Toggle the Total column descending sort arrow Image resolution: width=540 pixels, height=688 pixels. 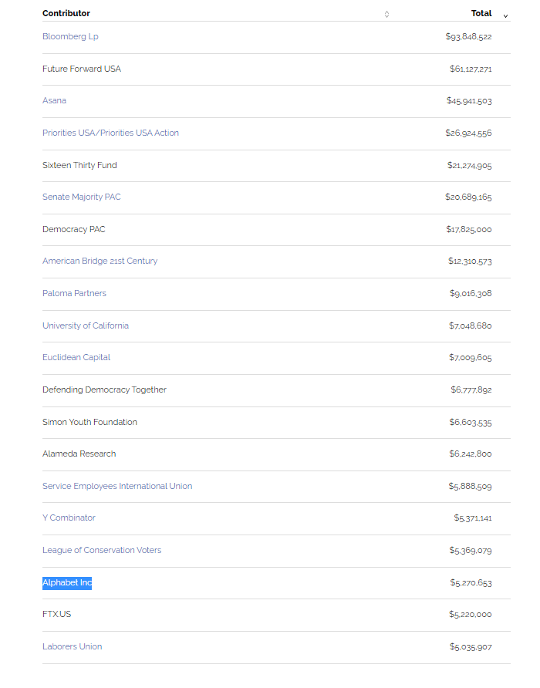click(505, 15)
